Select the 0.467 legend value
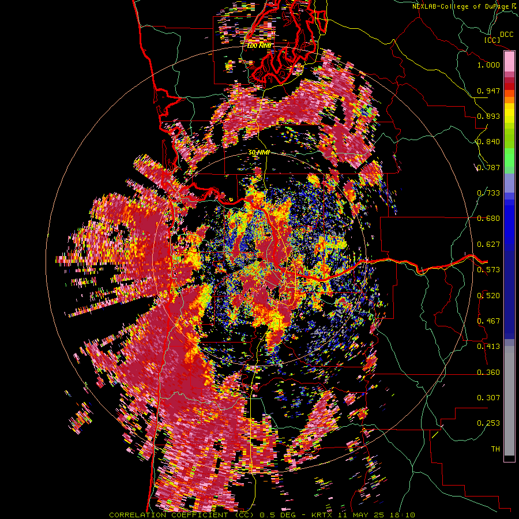 (488, 321)
